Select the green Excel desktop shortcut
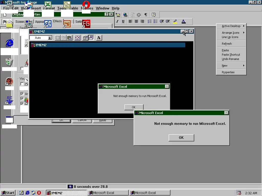262x196 pixels. coord(48,5)
